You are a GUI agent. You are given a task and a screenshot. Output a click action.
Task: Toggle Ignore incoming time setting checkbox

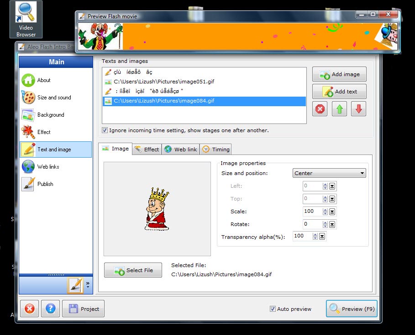tap(105, 130)
